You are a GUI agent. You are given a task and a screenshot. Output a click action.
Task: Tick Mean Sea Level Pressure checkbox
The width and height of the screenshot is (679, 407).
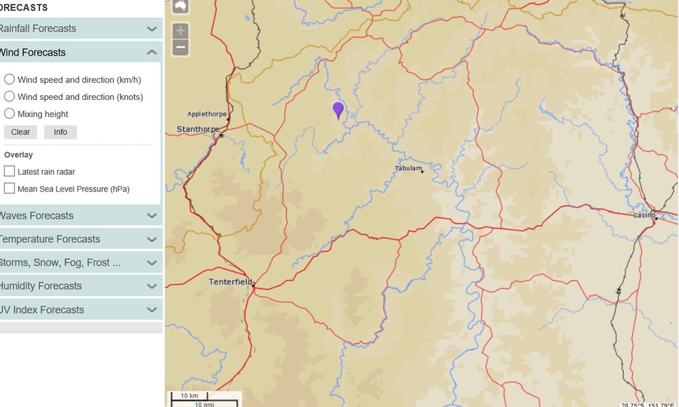click(x=10, y=188)
